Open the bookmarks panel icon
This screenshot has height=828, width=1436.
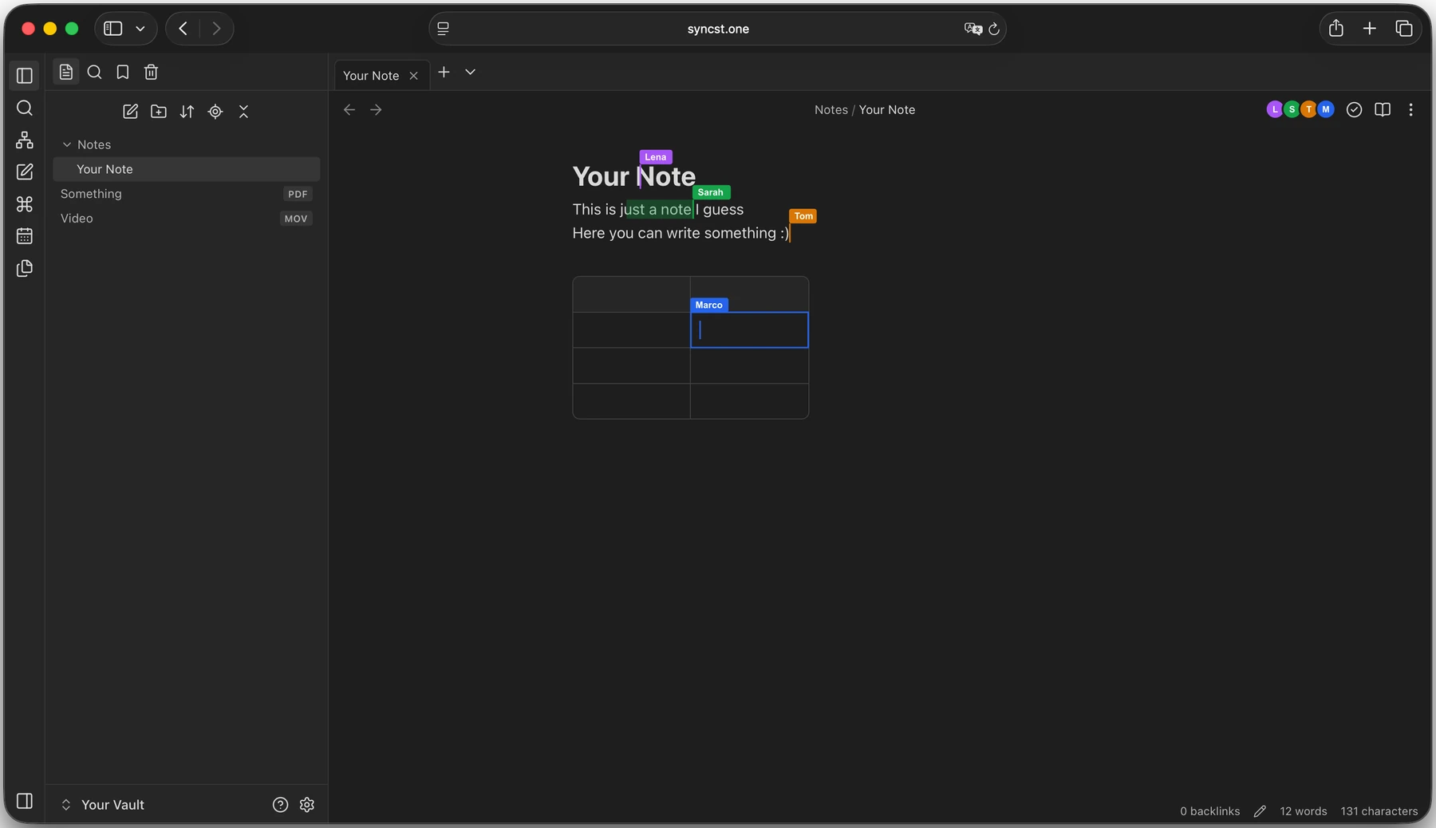coord(123,73)
